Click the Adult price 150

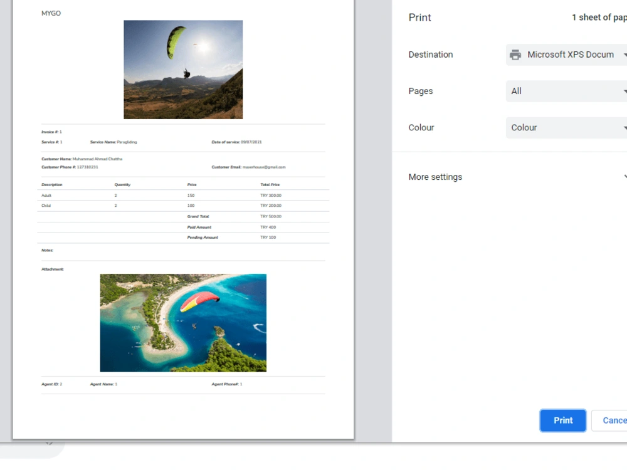(191, 196)
